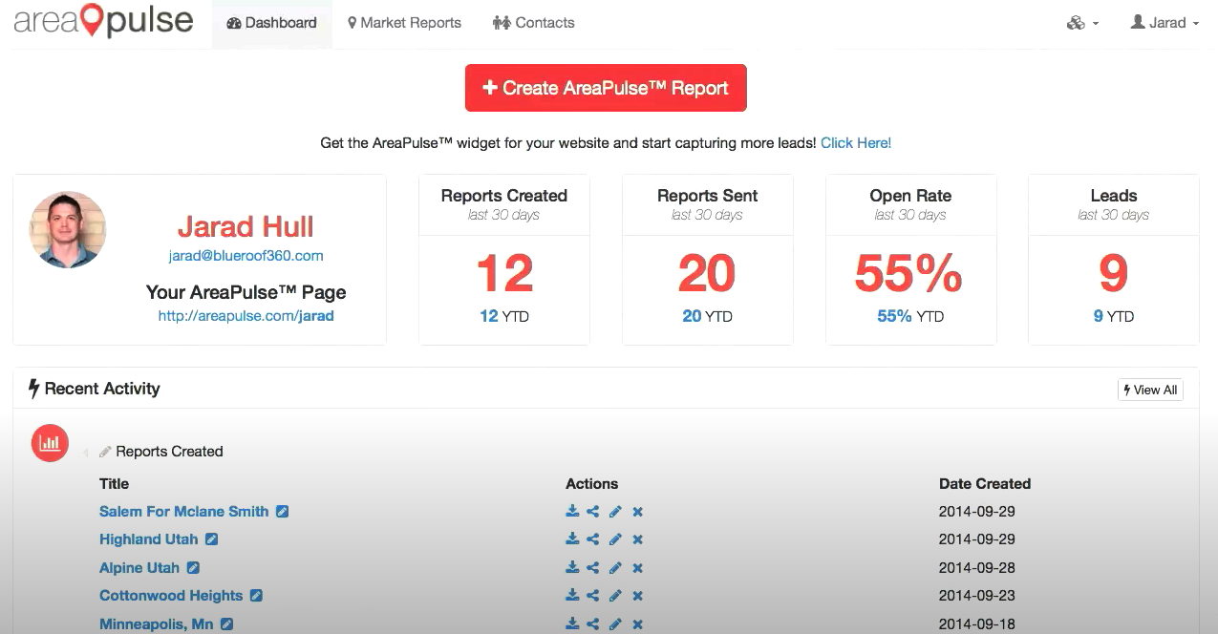The height and width of the screenshot is (634, 1218).
Task: Click the Recent Activity heading
Action: [x=94, y=389]
